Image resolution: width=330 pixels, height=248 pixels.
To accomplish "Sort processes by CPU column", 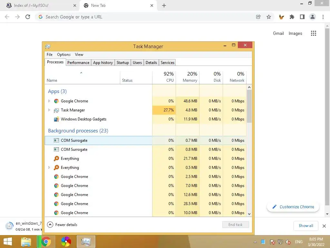I will click(x=164, y=77).
